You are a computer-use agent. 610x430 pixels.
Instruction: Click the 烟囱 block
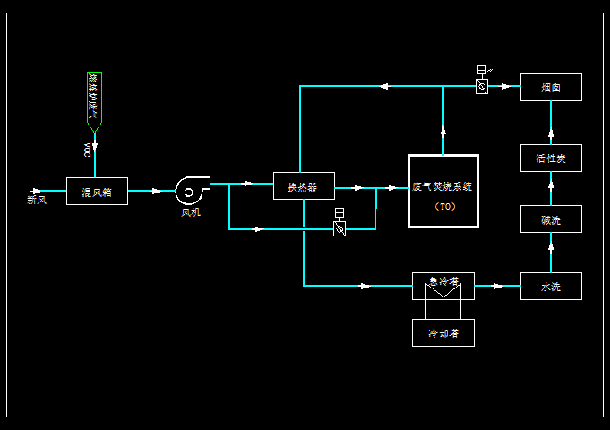coord(551,87)
